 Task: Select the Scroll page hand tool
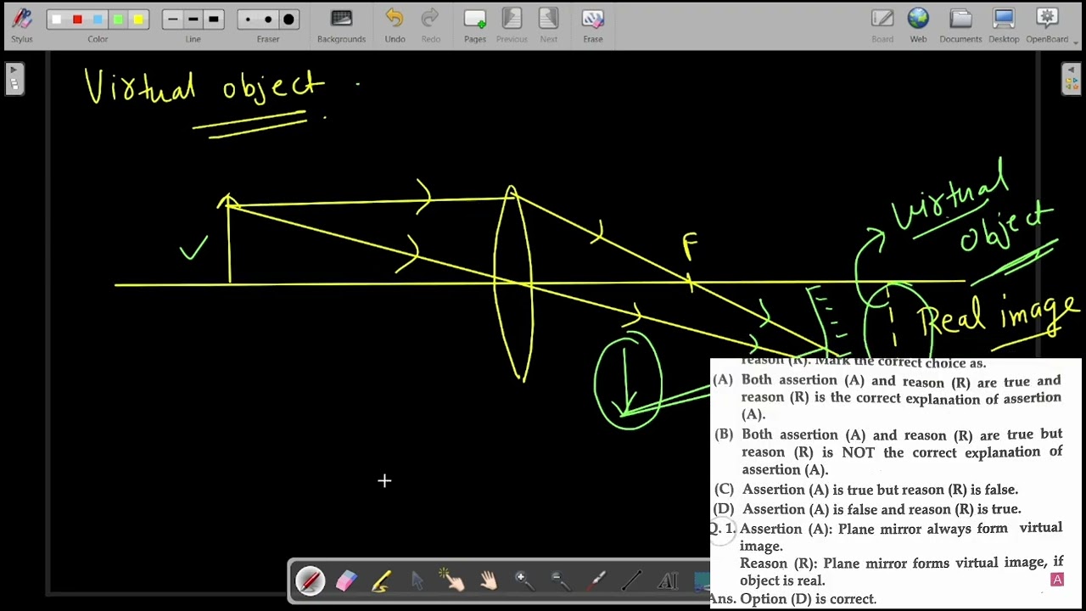click(488, 580)
